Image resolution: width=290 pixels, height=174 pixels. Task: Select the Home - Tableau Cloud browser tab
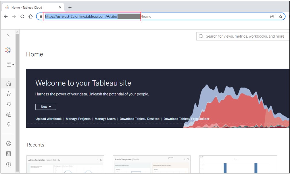coord(33,7)
